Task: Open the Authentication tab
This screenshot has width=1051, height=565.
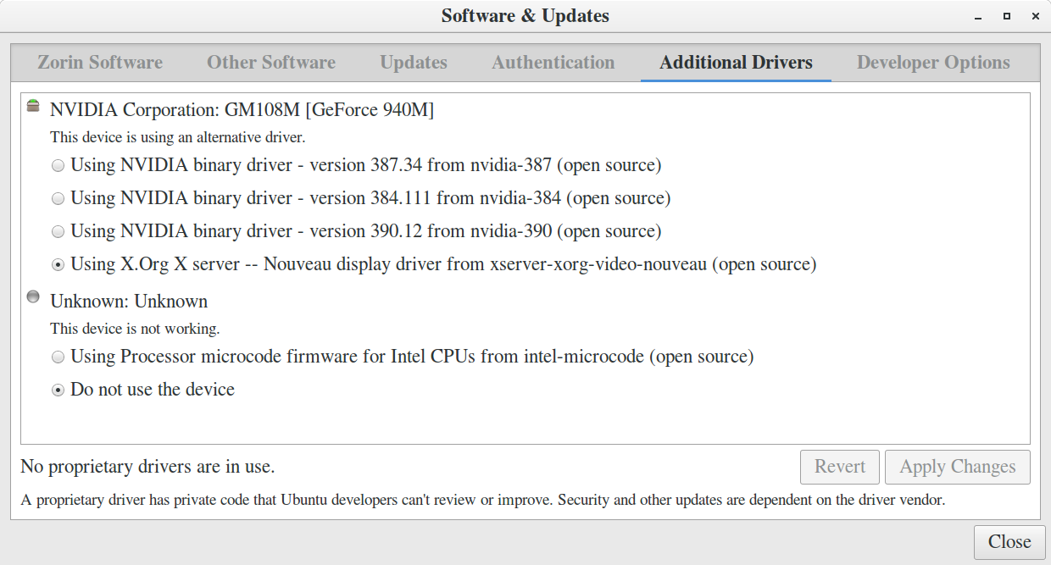Action: pos(553,63)
